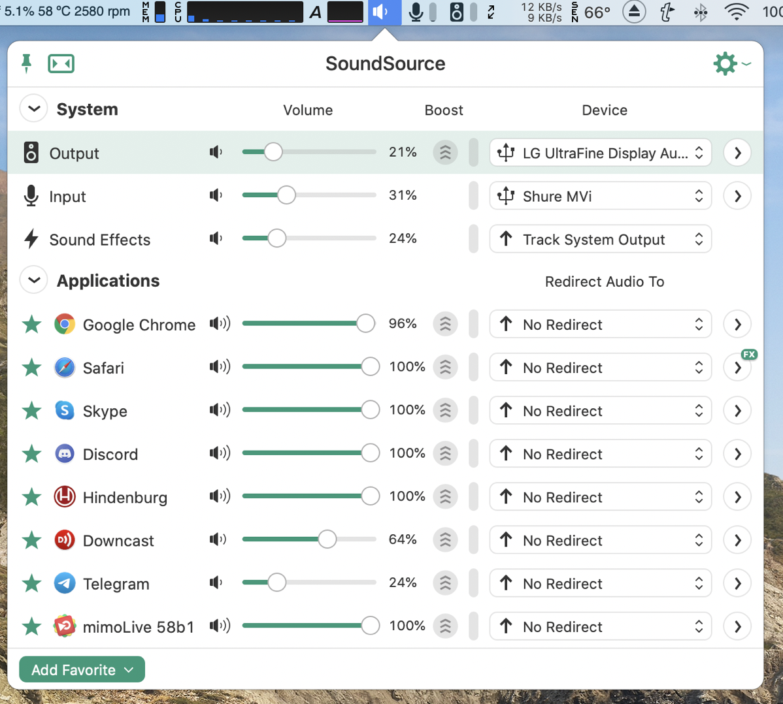
Task: Mute the Telegram speaker icon
Action: [x=216, y=583]
